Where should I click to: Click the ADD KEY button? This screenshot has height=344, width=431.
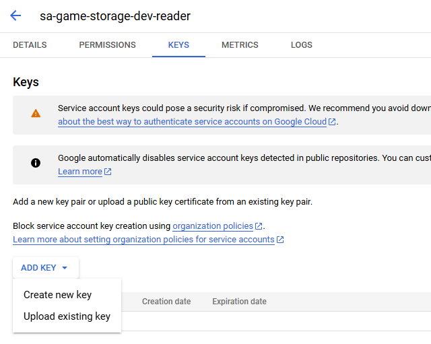(x=39, y=268)
